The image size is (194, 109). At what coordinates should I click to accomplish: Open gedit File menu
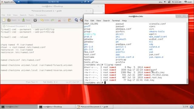3,15
